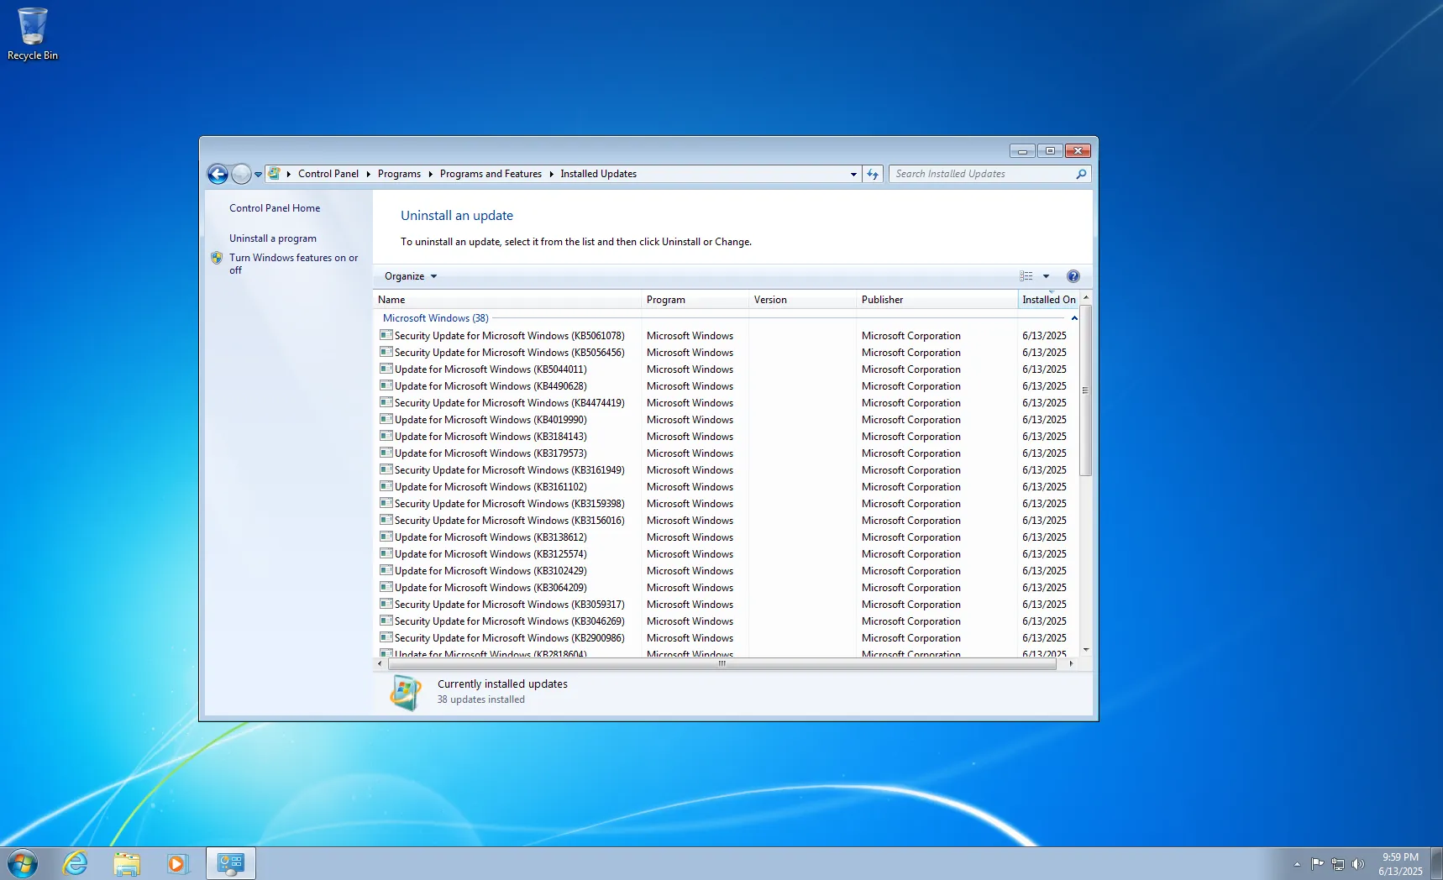
Task: Click the Back navigation arrow
Action: [218, 174]
